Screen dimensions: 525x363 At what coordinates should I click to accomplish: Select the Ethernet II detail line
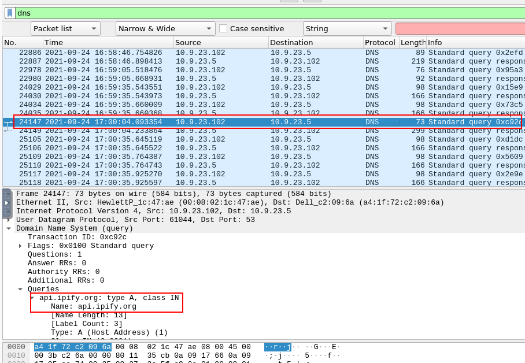(230, 202)
